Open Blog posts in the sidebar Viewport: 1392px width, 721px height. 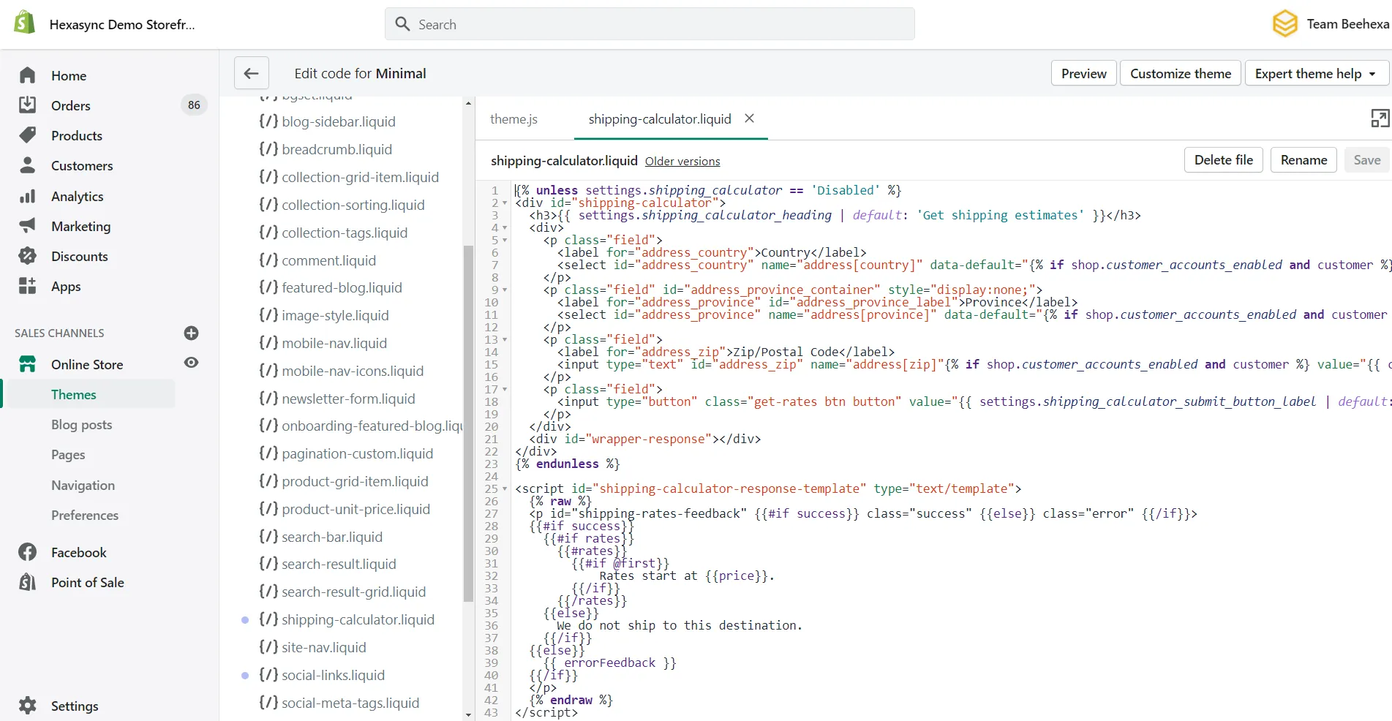pyautogui.click(x=81, y=424)
